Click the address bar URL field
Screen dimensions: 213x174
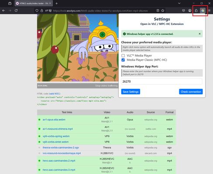(x=100, y=11)
